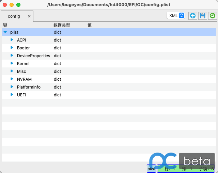218x173 pixels.
Task: Save the plist with the floppy disk icon
Action: pyautogui.click(x=203, y=16)
